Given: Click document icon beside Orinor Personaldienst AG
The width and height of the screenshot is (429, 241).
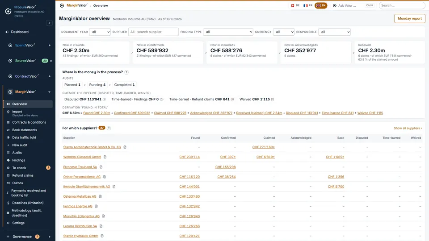Looking at the screenshot, I should [105, 177].
